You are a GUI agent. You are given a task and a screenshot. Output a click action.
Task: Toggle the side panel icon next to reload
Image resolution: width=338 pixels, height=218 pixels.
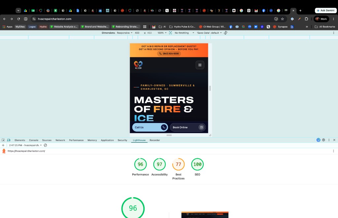pos(25,19)
